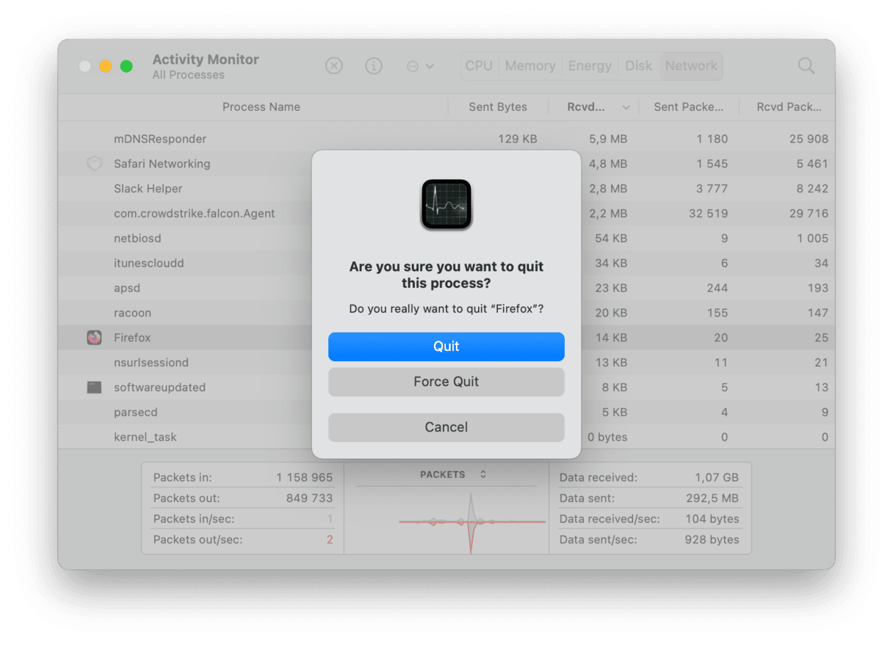Image resolution: width=893 pixels, height=646 pixels.
Task: Switch to the CPU tab
Action: tap(478, 65)
